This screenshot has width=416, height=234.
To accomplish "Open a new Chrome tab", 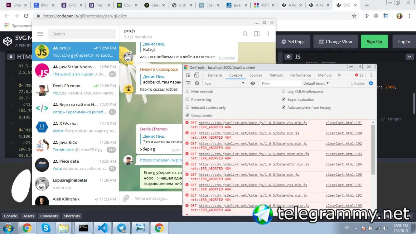I will tap(367, 5).
